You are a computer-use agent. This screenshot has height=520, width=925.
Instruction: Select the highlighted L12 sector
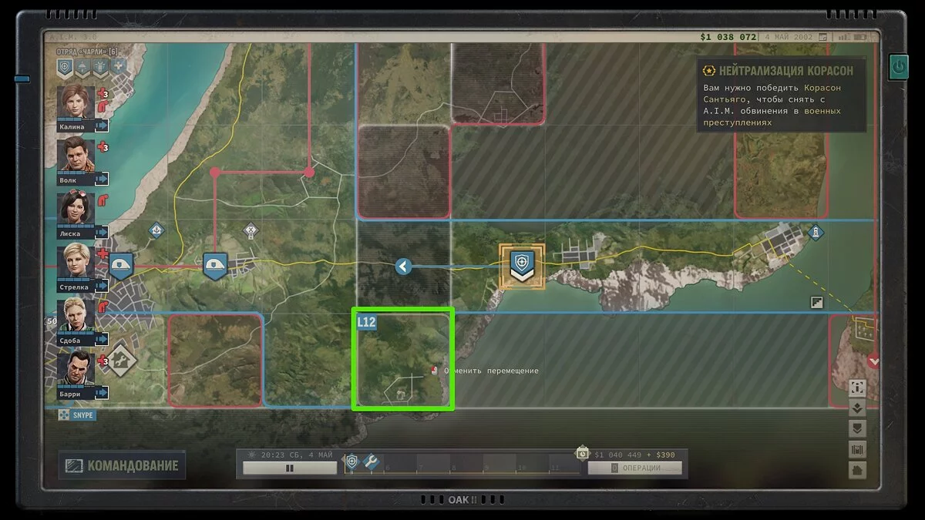point(403,359)
